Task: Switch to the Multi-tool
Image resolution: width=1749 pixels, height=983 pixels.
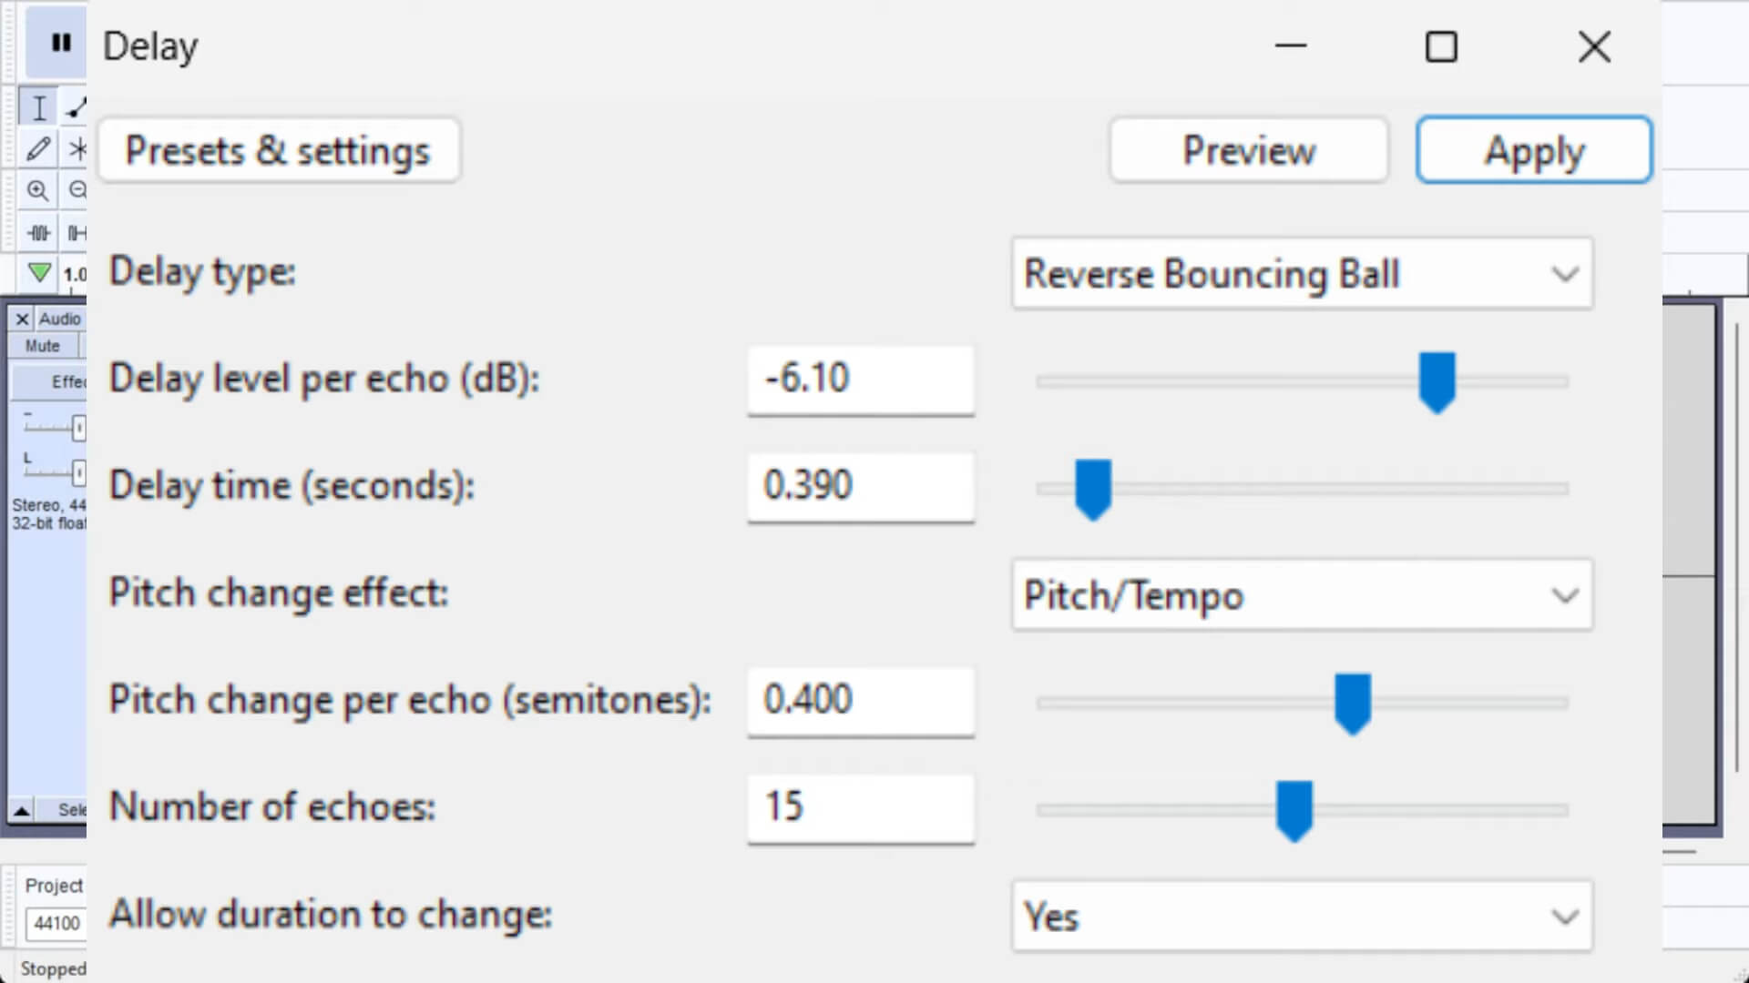Action: (x=77, y=148)
